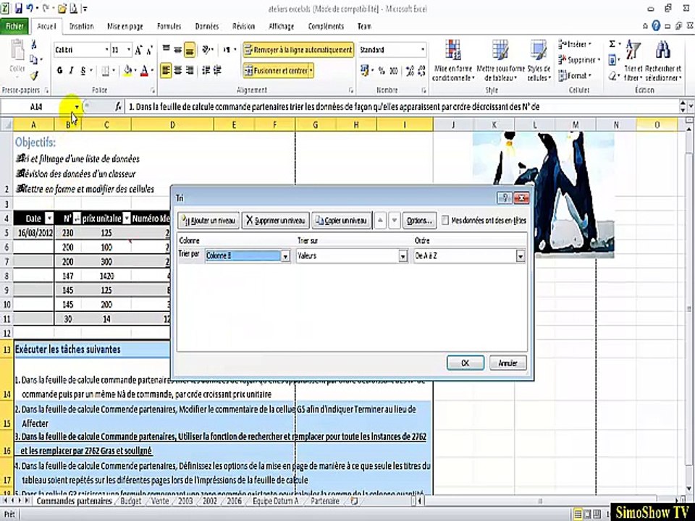Apply the red font color A

pyautogui.click(x=144, y=70)
